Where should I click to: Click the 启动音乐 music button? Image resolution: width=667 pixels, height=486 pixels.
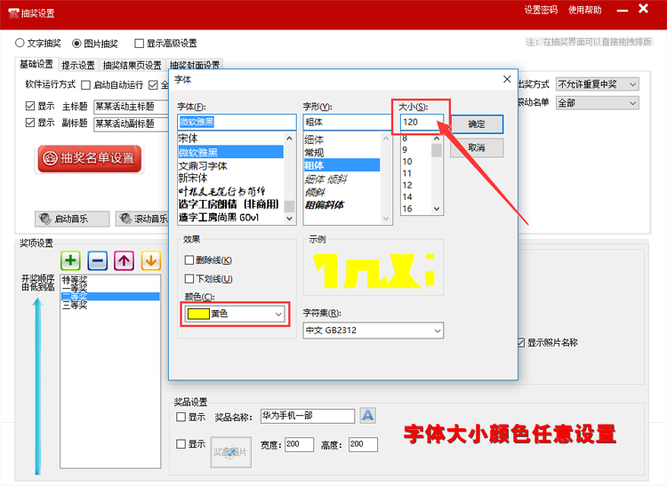click(72, 219)
